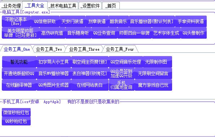
Task: Click the 高仿QB充值 button
Action: 52,33
